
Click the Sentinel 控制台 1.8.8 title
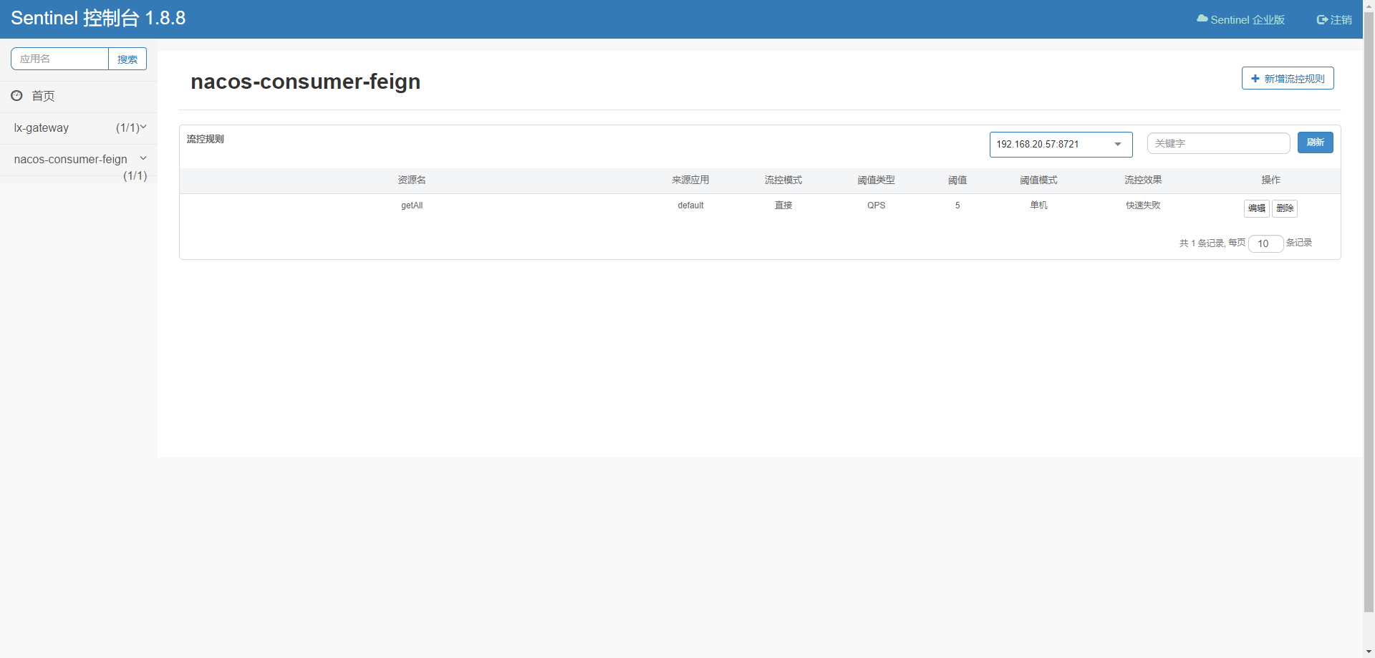98,18
